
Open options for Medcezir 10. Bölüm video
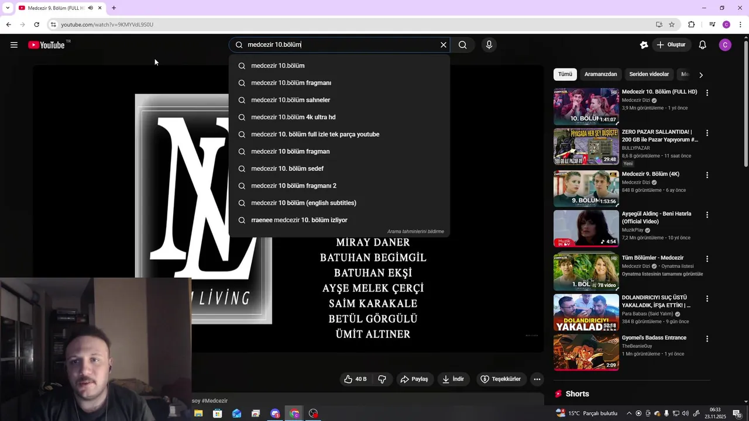707,93
